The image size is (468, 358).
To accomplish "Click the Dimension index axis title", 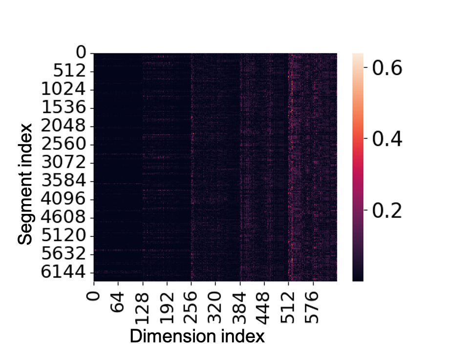I will [197, 336].
